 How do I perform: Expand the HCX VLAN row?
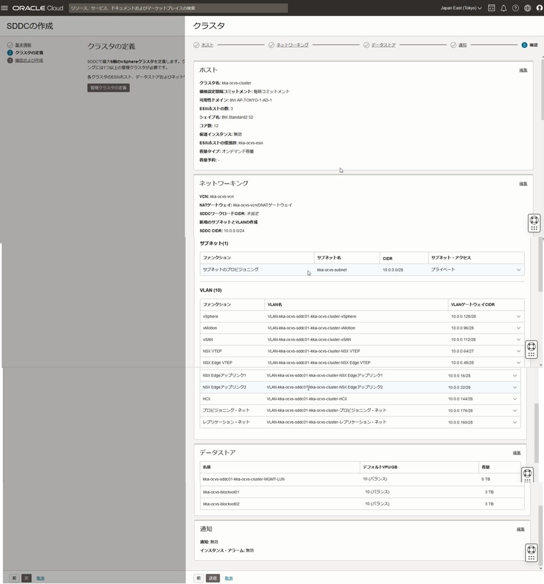pos(514,399)
